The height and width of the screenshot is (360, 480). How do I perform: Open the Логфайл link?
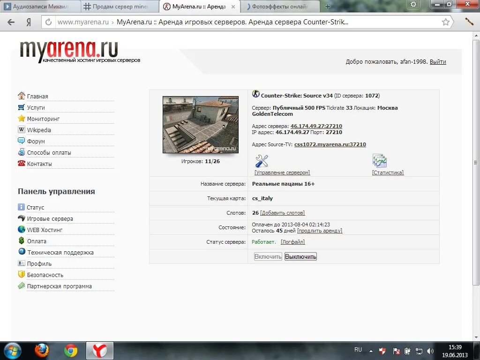(x=292, y=242)
